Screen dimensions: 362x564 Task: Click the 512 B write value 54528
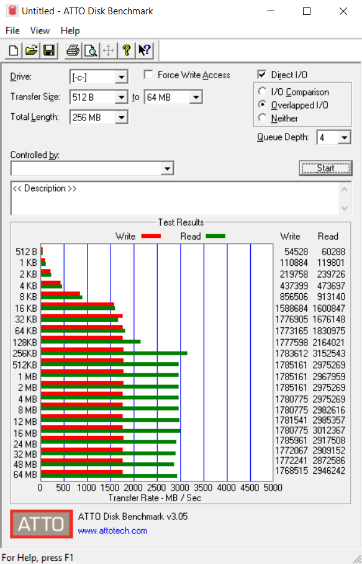[x=296, y=252]
